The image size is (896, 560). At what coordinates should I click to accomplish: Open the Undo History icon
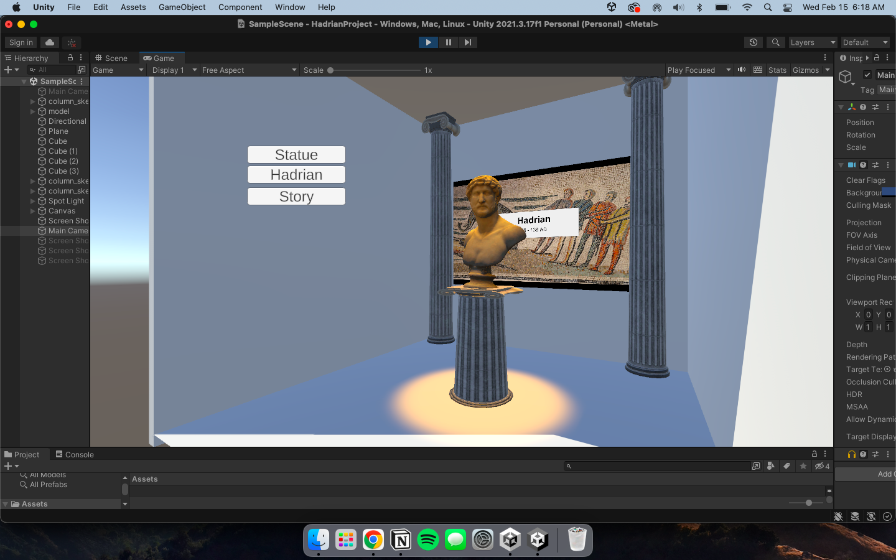point(754,42)
